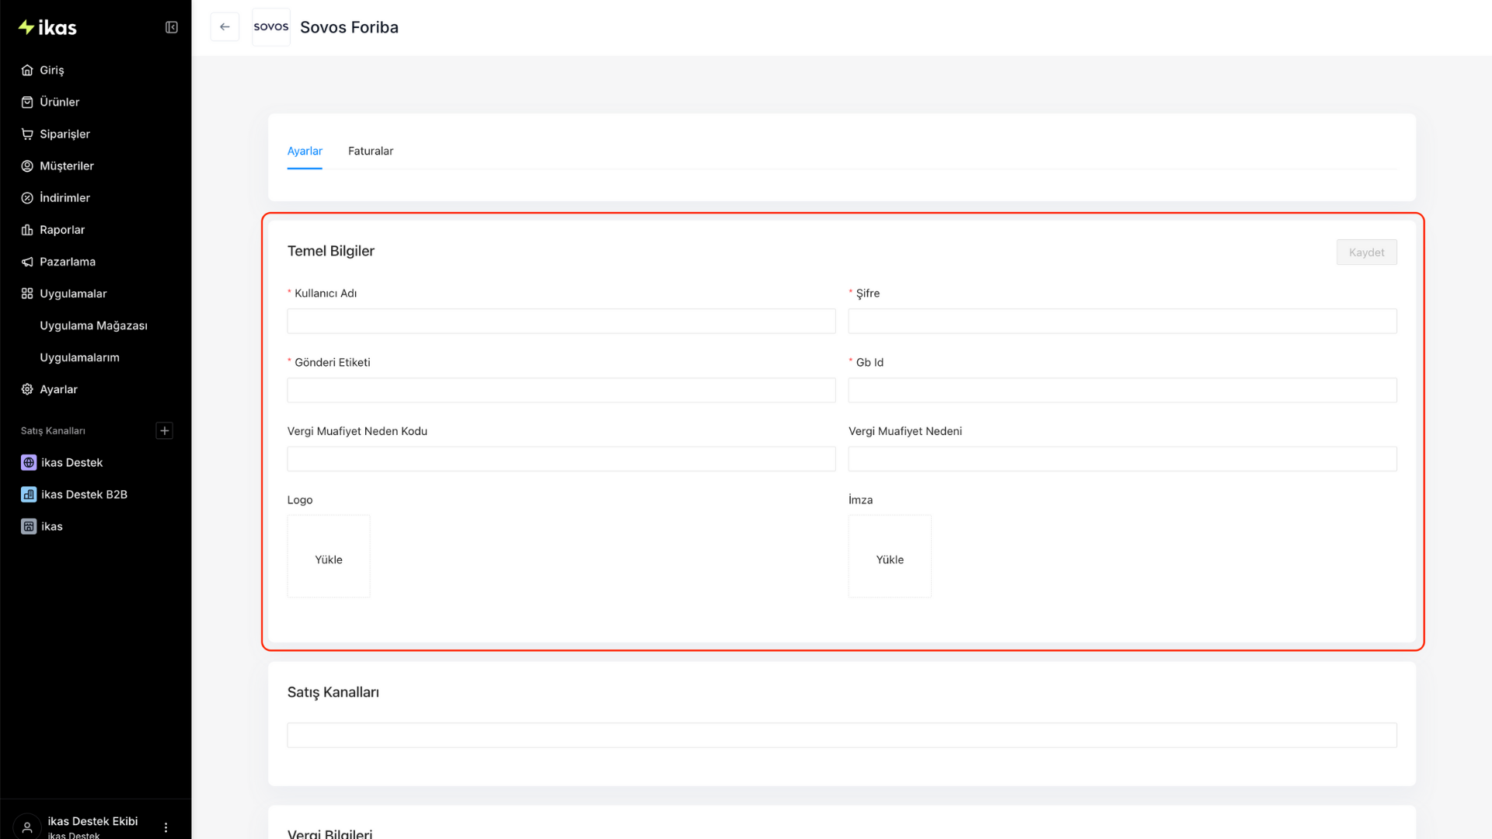Click the ikas lightning logo
Viewport: 1492px width, 839px height.
pos(47,28)
